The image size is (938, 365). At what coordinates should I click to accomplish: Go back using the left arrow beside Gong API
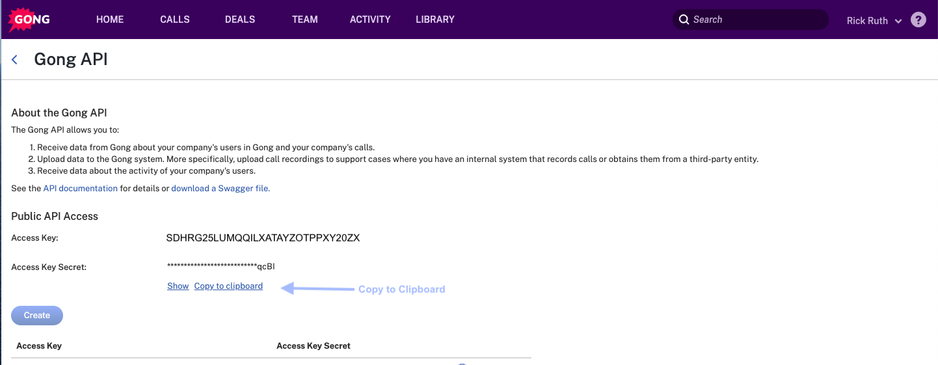pyautogui.click(x=15, y=60)
